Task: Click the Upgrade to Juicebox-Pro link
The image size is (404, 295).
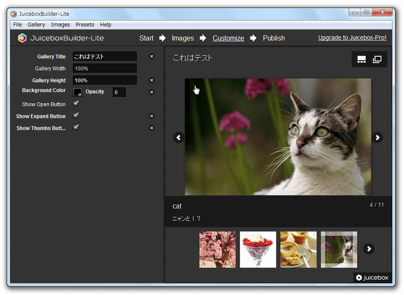Action: tap(352, 38)
